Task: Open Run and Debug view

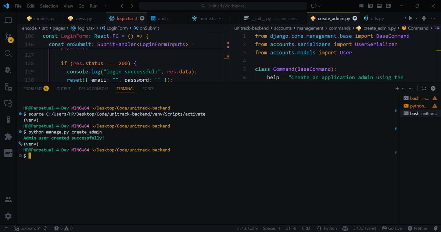Action: point(8,70)
